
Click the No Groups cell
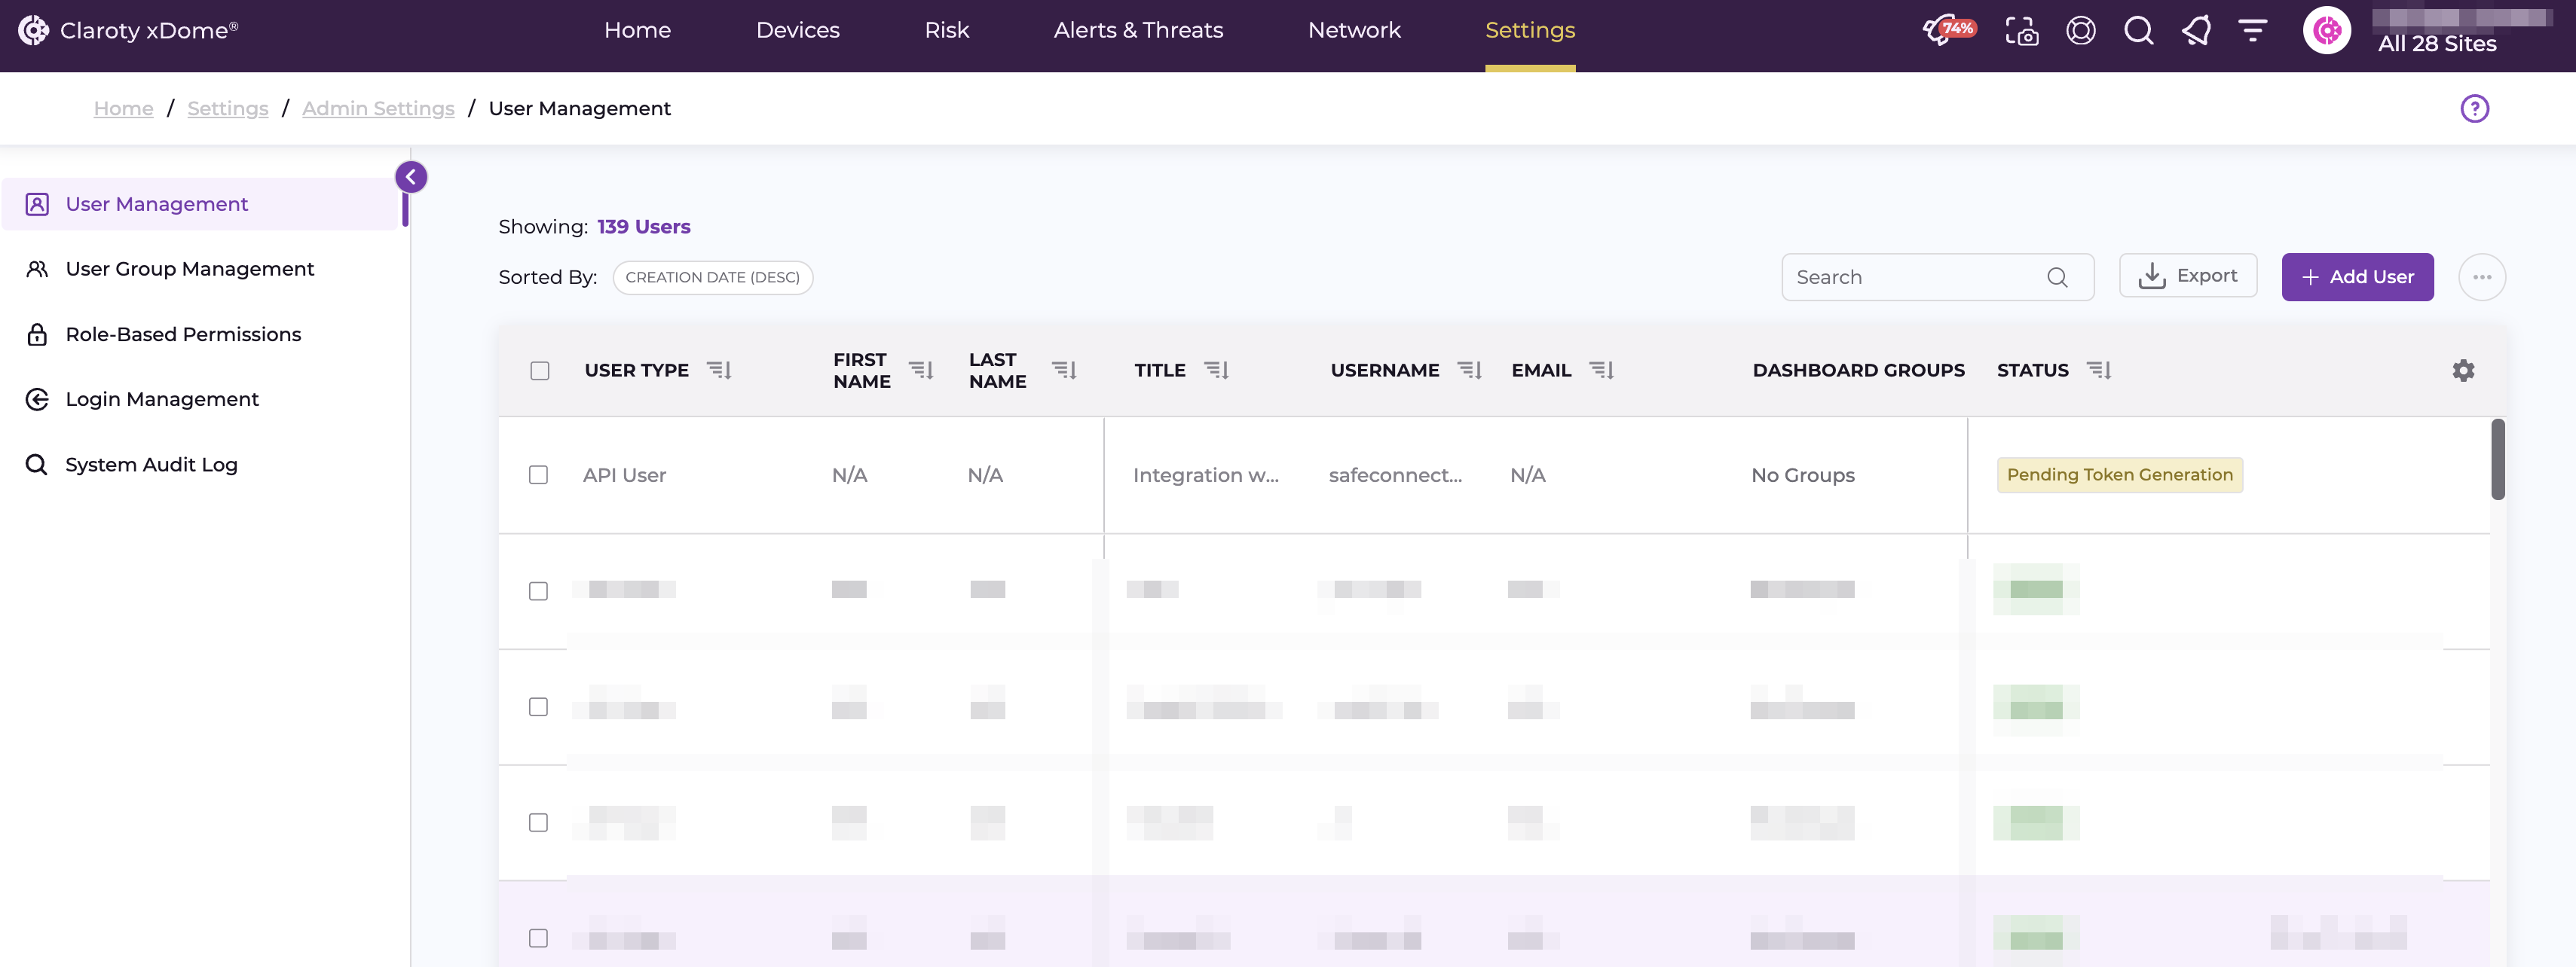point(1802,475)
